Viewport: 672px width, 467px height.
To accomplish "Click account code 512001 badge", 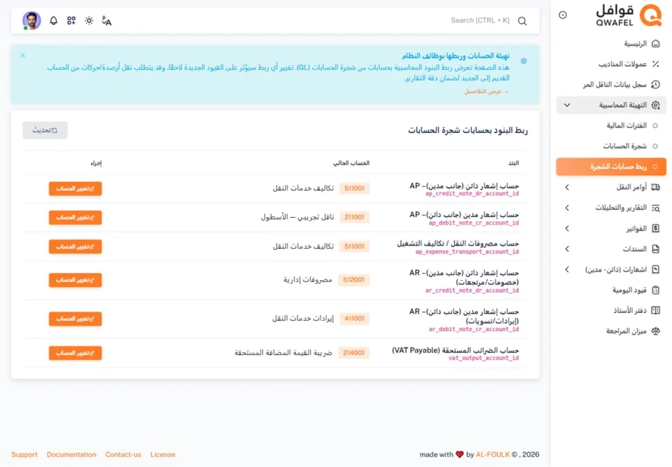I will [354, 279].
